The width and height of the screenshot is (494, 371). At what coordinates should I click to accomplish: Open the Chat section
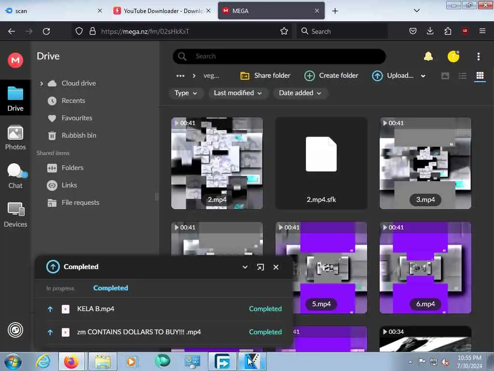click(x=15, y=176)
